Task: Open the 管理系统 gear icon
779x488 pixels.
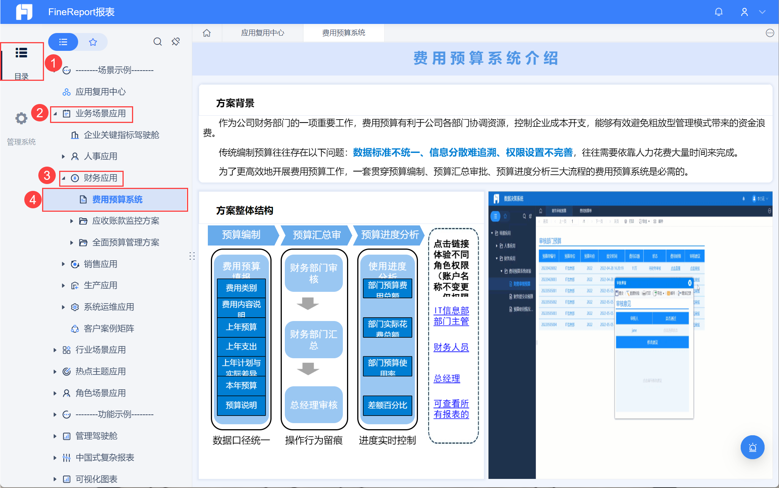Action: click(x=21, y=118)
